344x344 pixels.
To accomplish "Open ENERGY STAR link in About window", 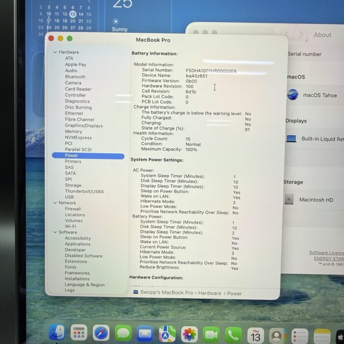I will pos(329,258).
